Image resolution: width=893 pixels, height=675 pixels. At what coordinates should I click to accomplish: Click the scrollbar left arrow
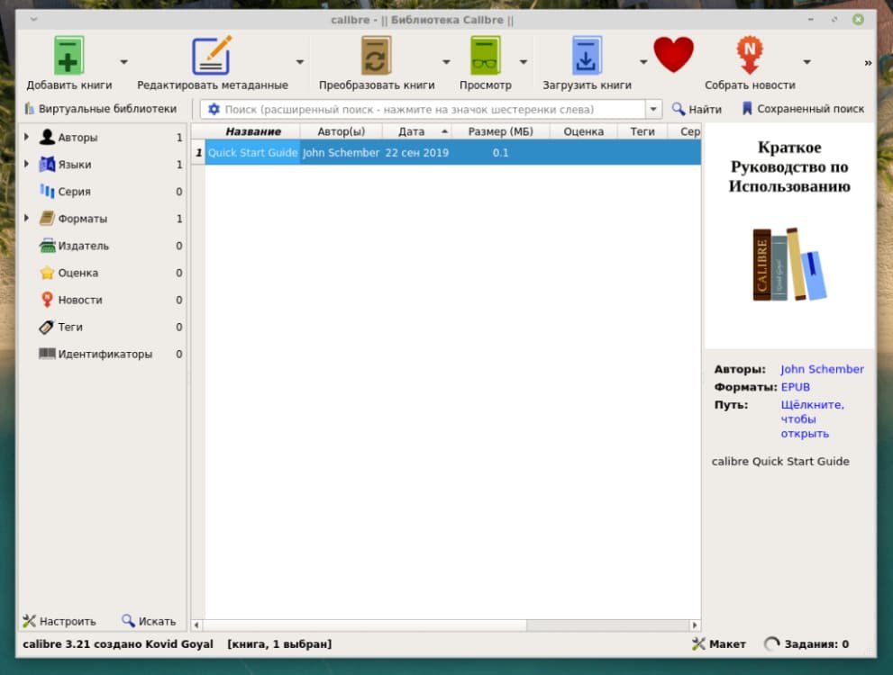[196, 625]
